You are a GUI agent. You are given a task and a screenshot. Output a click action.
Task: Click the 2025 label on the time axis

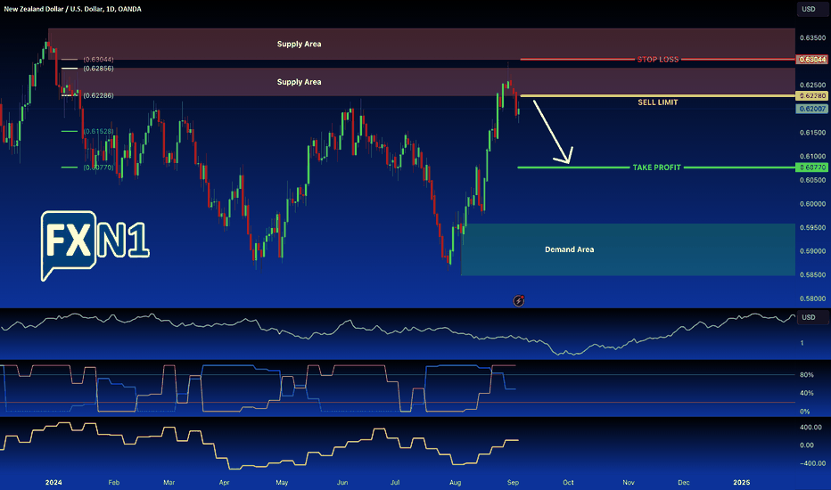click(x=742, y=482)
